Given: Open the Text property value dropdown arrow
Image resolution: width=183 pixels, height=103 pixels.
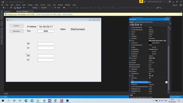Looking at the screenshot, I should (166, 82).
